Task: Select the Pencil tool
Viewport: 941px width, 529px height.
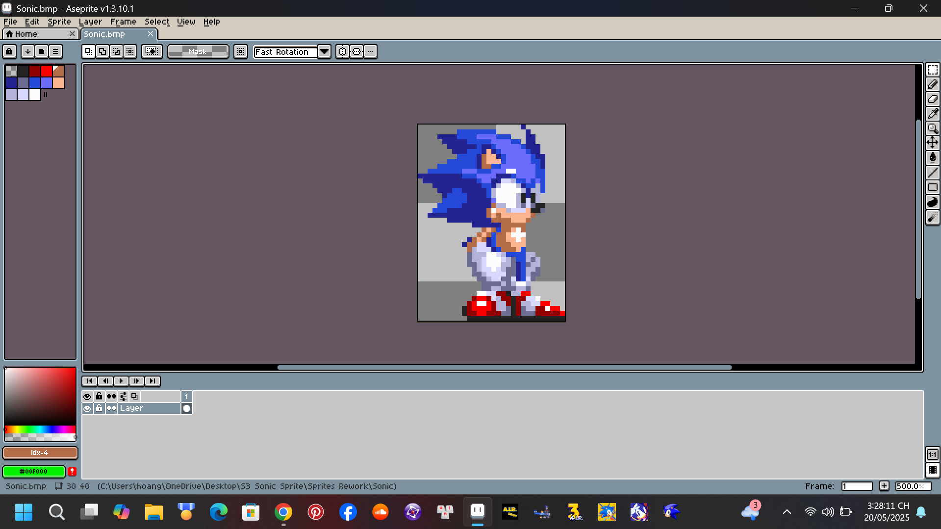Action: [932, 84]
